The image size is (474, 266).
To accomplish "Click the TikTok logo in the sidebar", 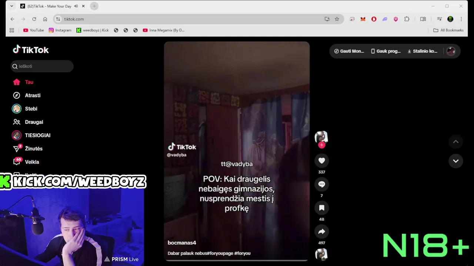I will pos(31,50).
